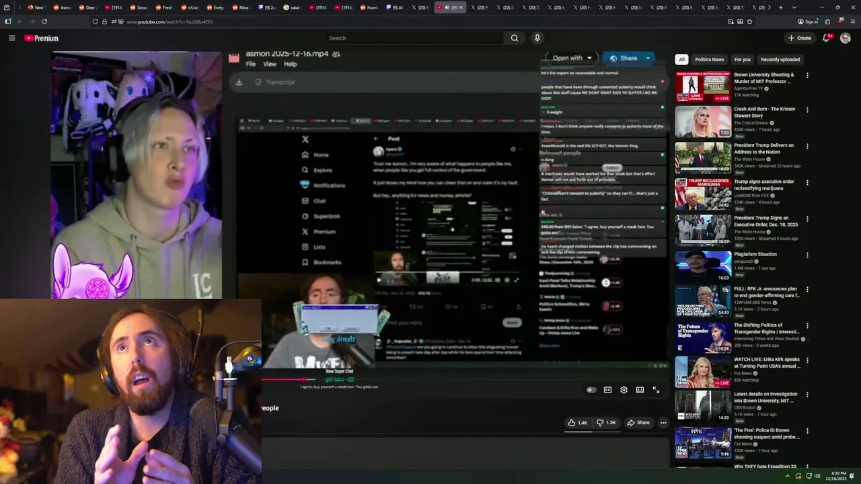Select the All filter chip
861x484 pixels.
pos(681,59)
